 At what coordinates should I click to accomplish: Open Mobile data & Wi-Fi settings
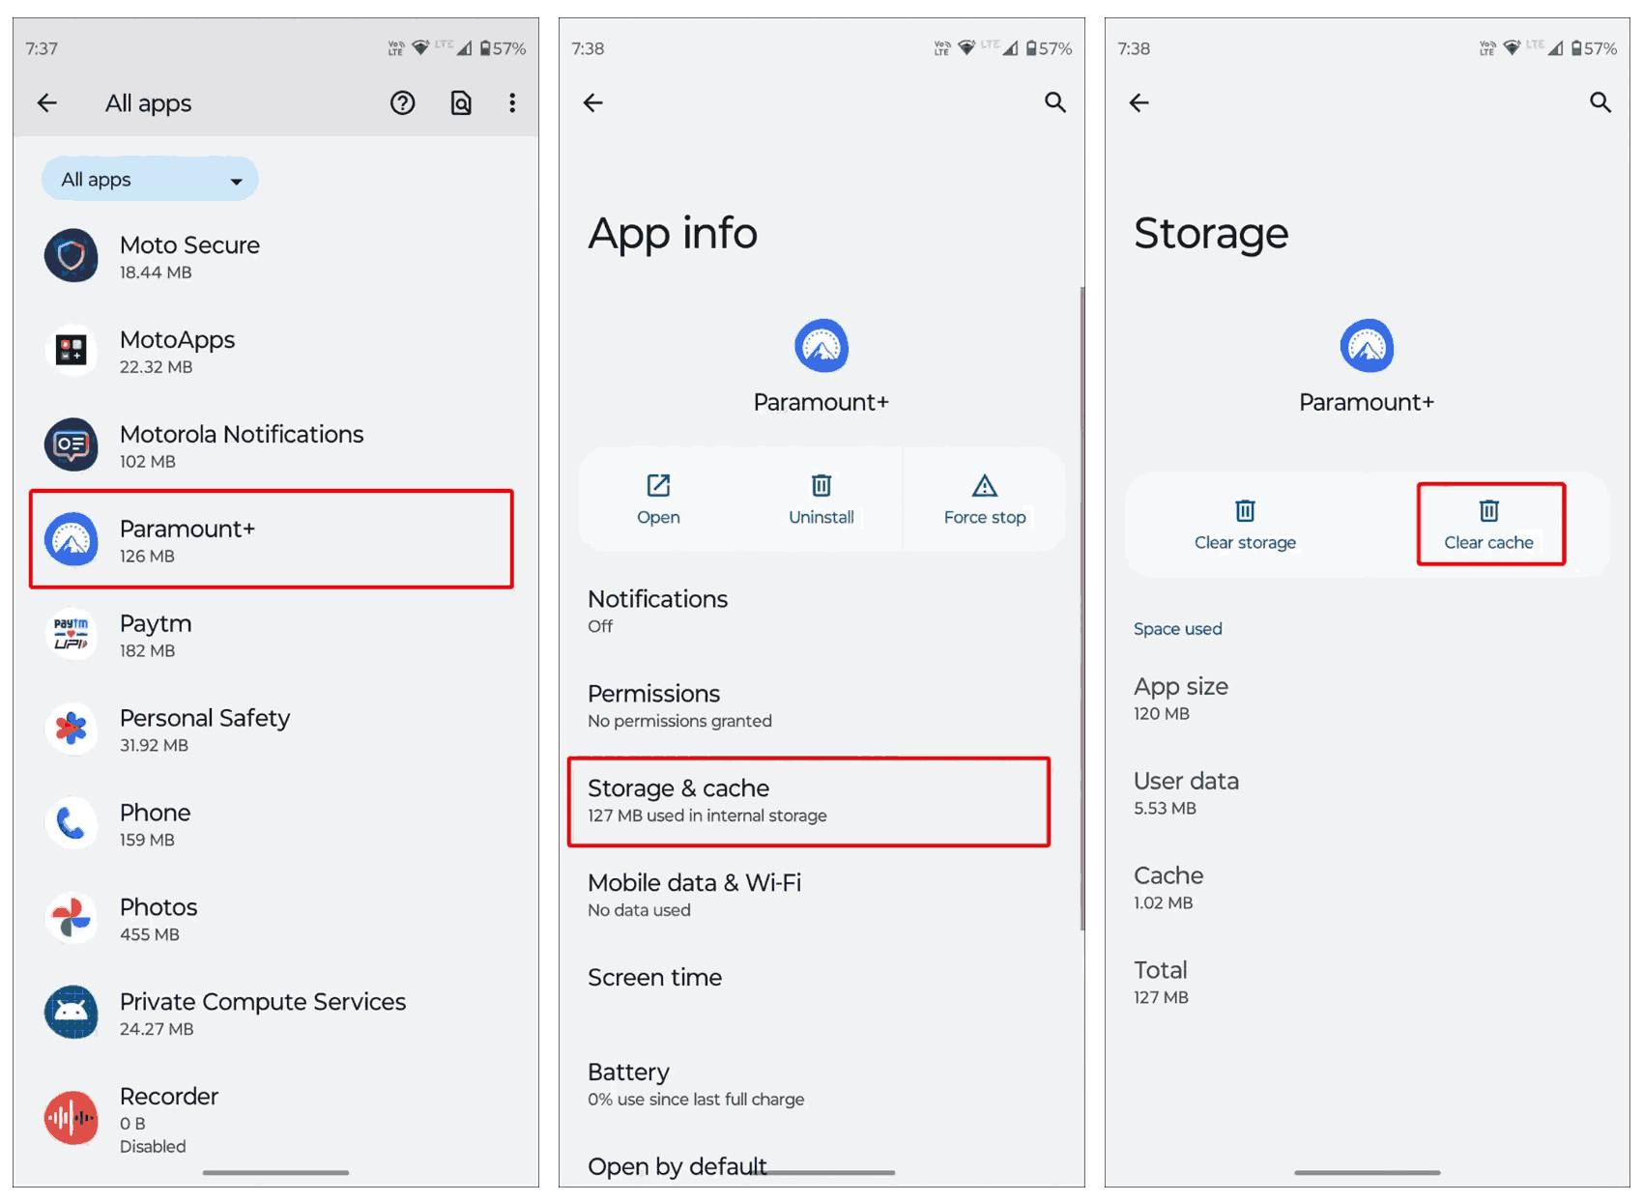coord(808,896)
